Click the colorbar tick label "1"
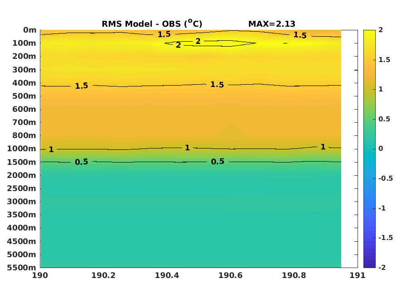This screenshot has width=397, height=297. point(381,89)
